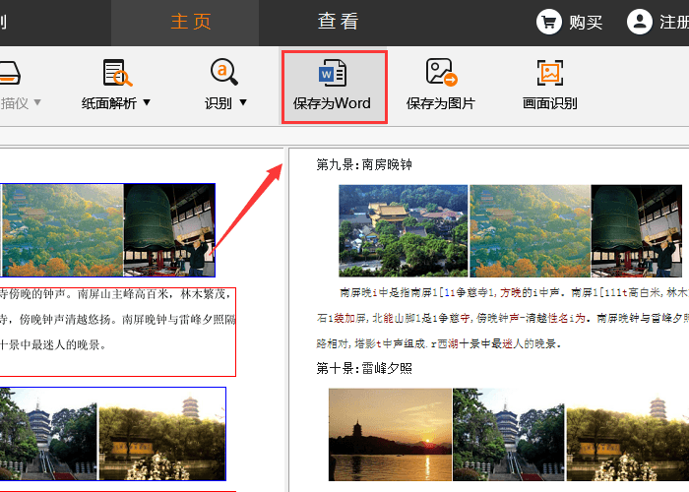Click the Save as Word document icon
The width and height of the screenshot is (689, 492).
pyautogui.click(x=332, y=73)
